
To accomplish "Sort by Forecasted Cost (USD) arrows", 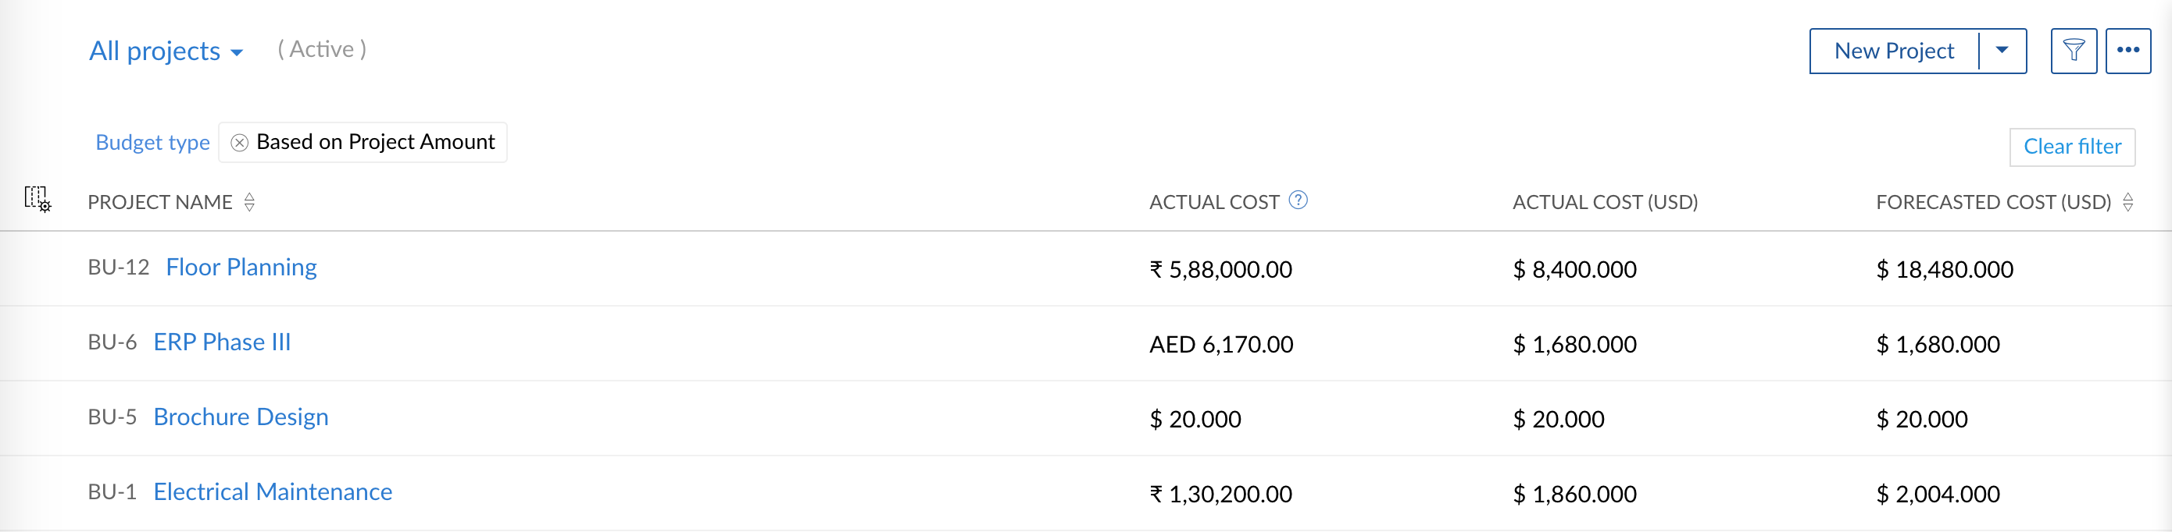I will 2127,202.
